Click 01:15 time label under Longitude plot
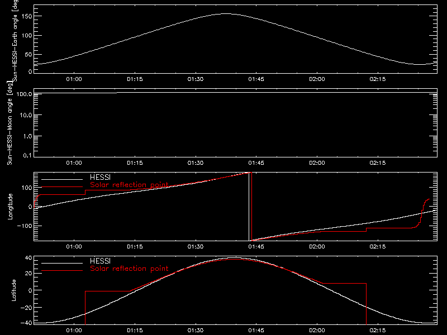 click(135, 247)
